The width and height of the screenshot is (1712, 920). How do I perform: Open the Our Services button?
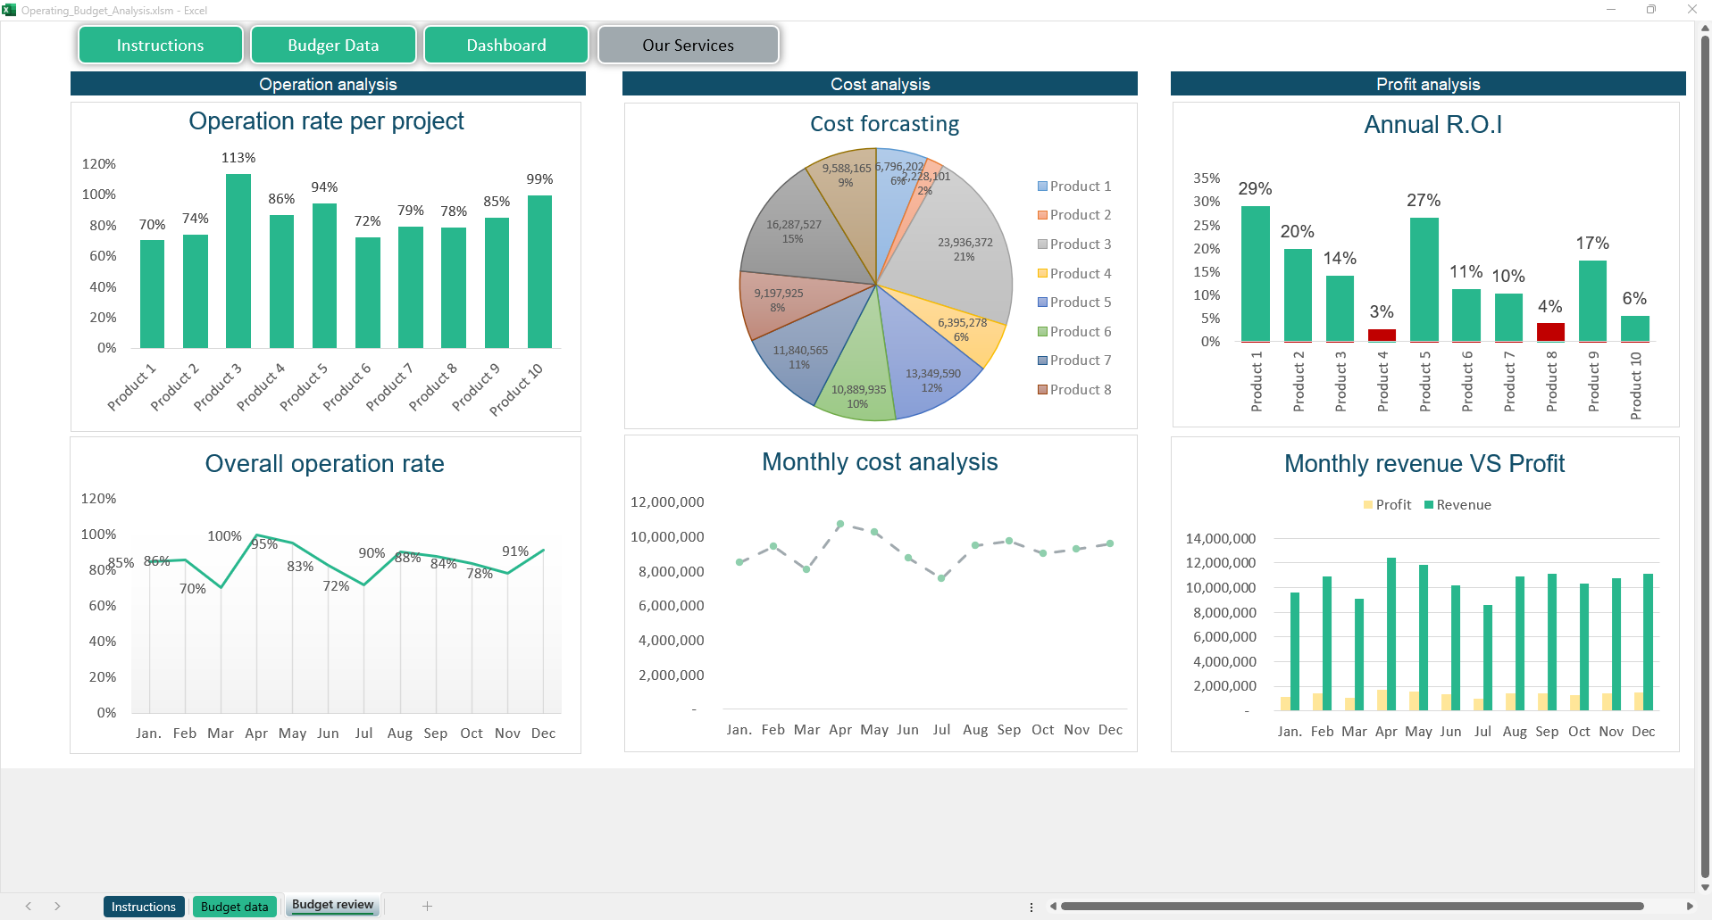click(688, 46)
